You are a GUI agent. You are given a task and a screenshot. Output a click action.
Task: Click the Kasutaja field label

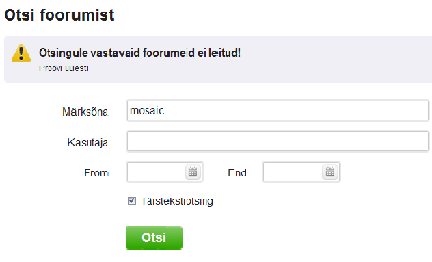(88, 142)
